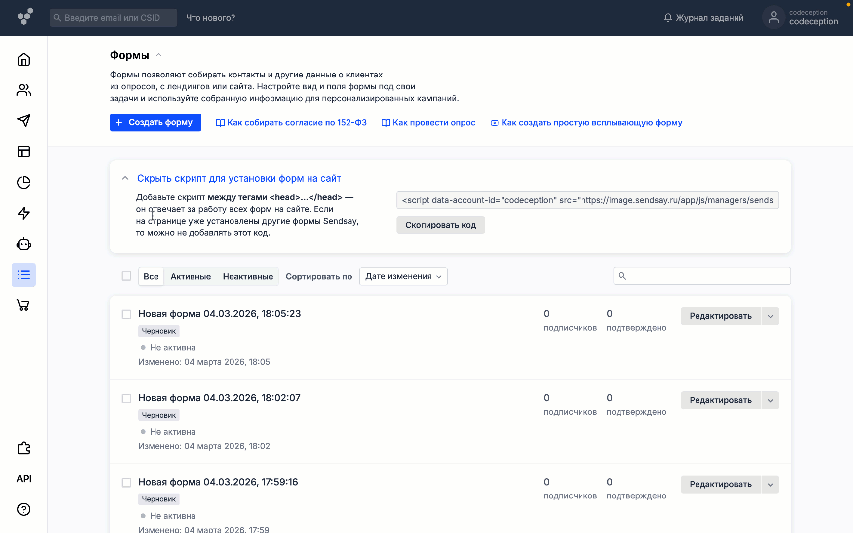Open the robot bot icon
This screenshot has height=533, width=853.
tap(24, 244)
